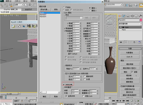Image resolution: width=143 pixels, height=105 pixels.
Task: Toggle the Cloth modifier light bulb
Action: coord(121,27)
